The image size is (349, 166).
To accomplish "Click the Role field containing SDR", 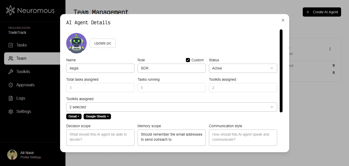I will point(172,68).
